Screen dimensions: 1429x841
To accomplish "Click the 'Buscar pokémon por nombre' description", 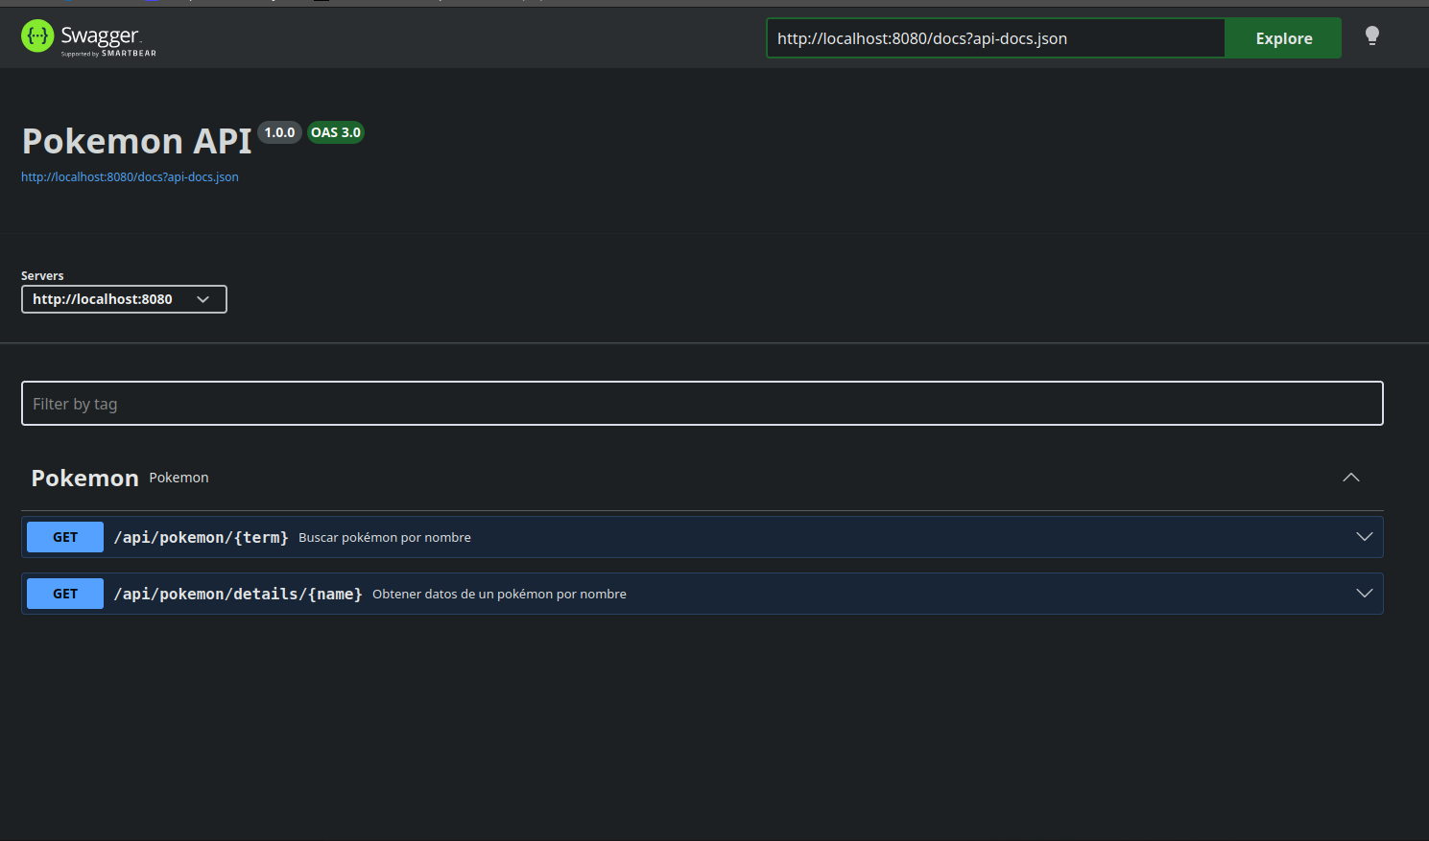I will pyautogui.click(x=385, y=537).
